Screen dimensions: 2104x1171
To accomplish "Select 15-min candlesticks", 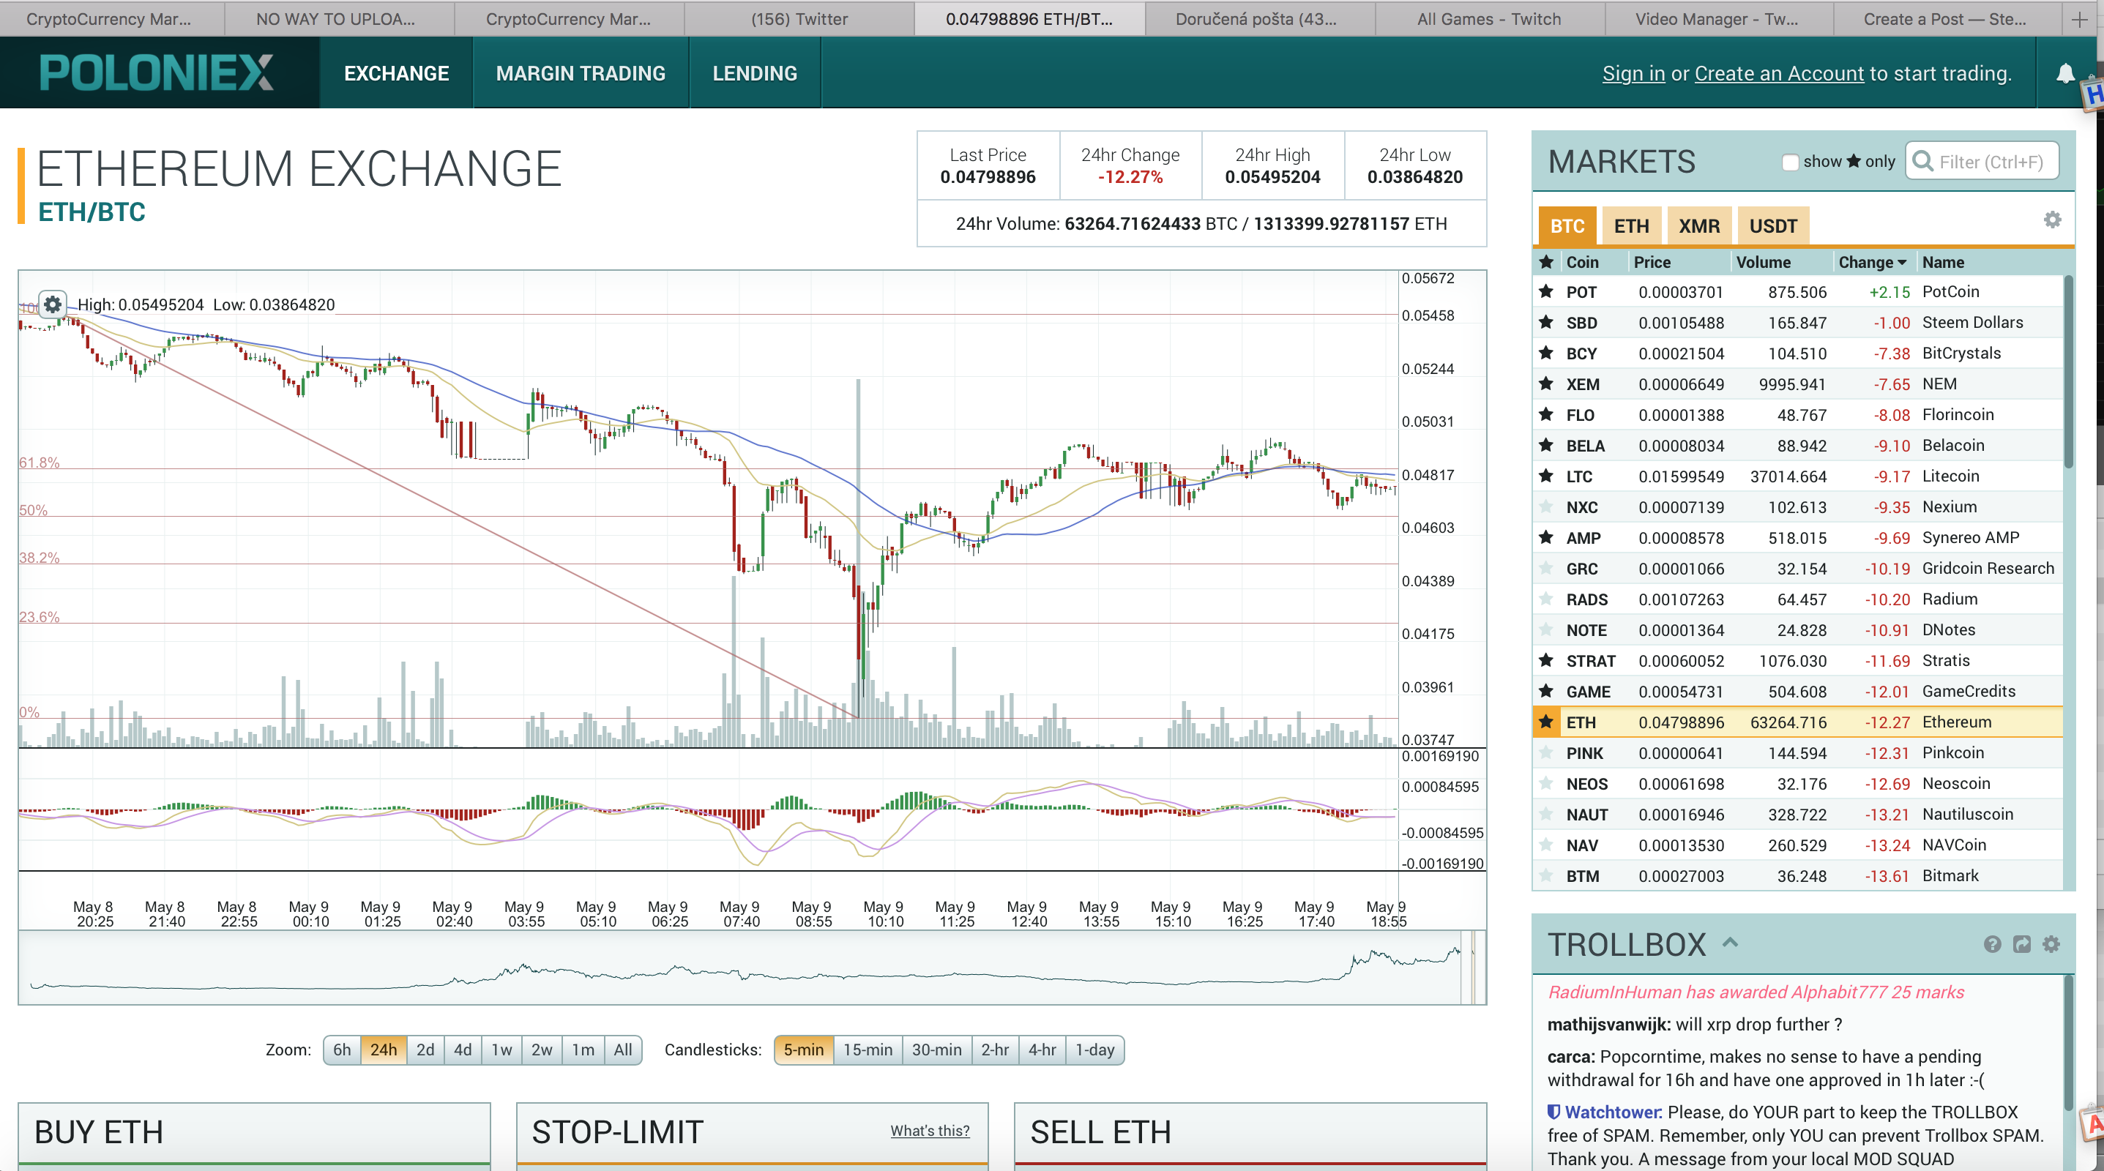I will (868, 1050).
